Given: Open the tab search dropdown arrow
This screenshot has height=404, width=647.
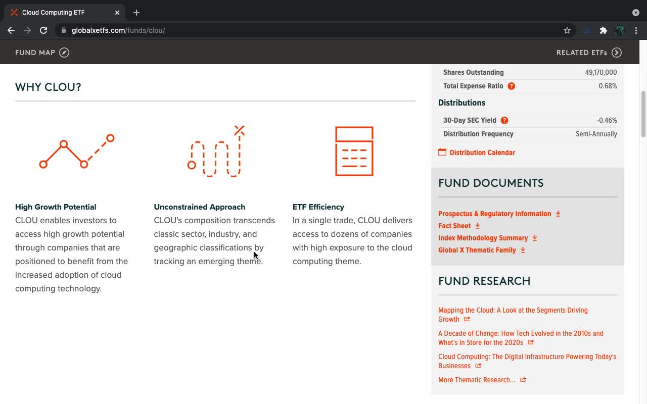Looking at the screenshot, I should [x=635, y=13].
